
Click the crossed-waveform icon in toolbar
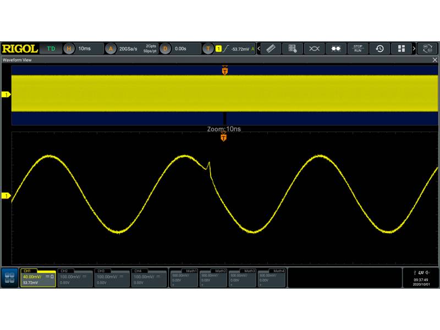(x=314, y=49)
